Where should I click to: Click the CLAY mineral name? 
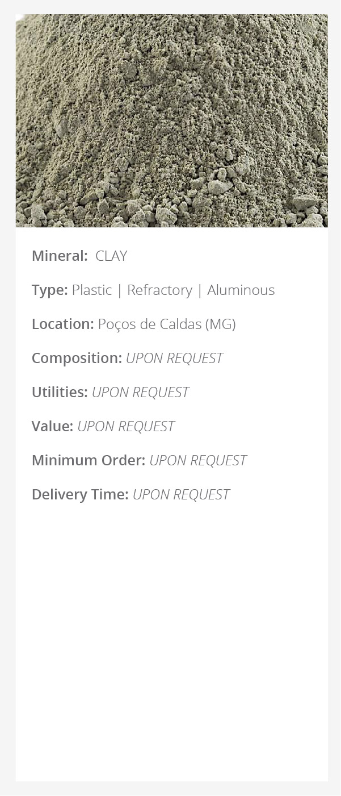[x=111, y=256]
